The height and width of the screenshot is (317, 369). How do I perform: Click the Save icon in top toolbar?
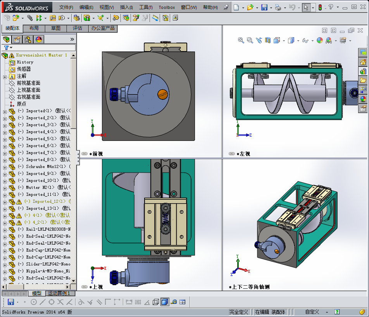point(264,7)
